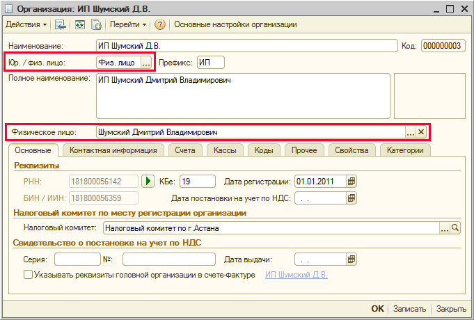This screenshot has width=474, height=320.
Task: Open the Юр. / физ. лицо selection button
Action: click(x=145, y=63)
